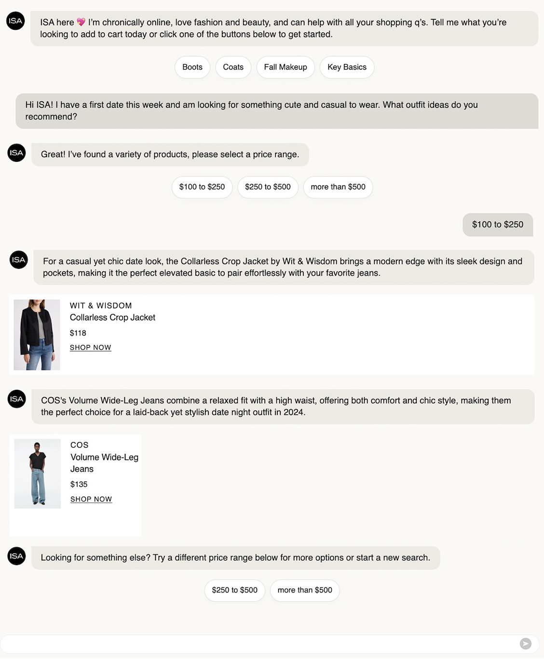Viewport: 544px width, 661px height.
Task: Pick the more than $500 price option
Action: pyautogui.click(x=338, y=187)
